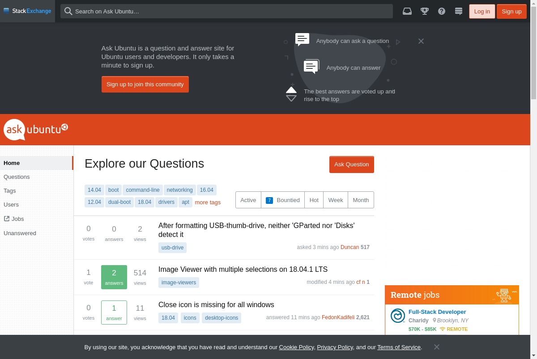Select the 12.04 tag
537x359 pixels.
[x=94, y=202]
